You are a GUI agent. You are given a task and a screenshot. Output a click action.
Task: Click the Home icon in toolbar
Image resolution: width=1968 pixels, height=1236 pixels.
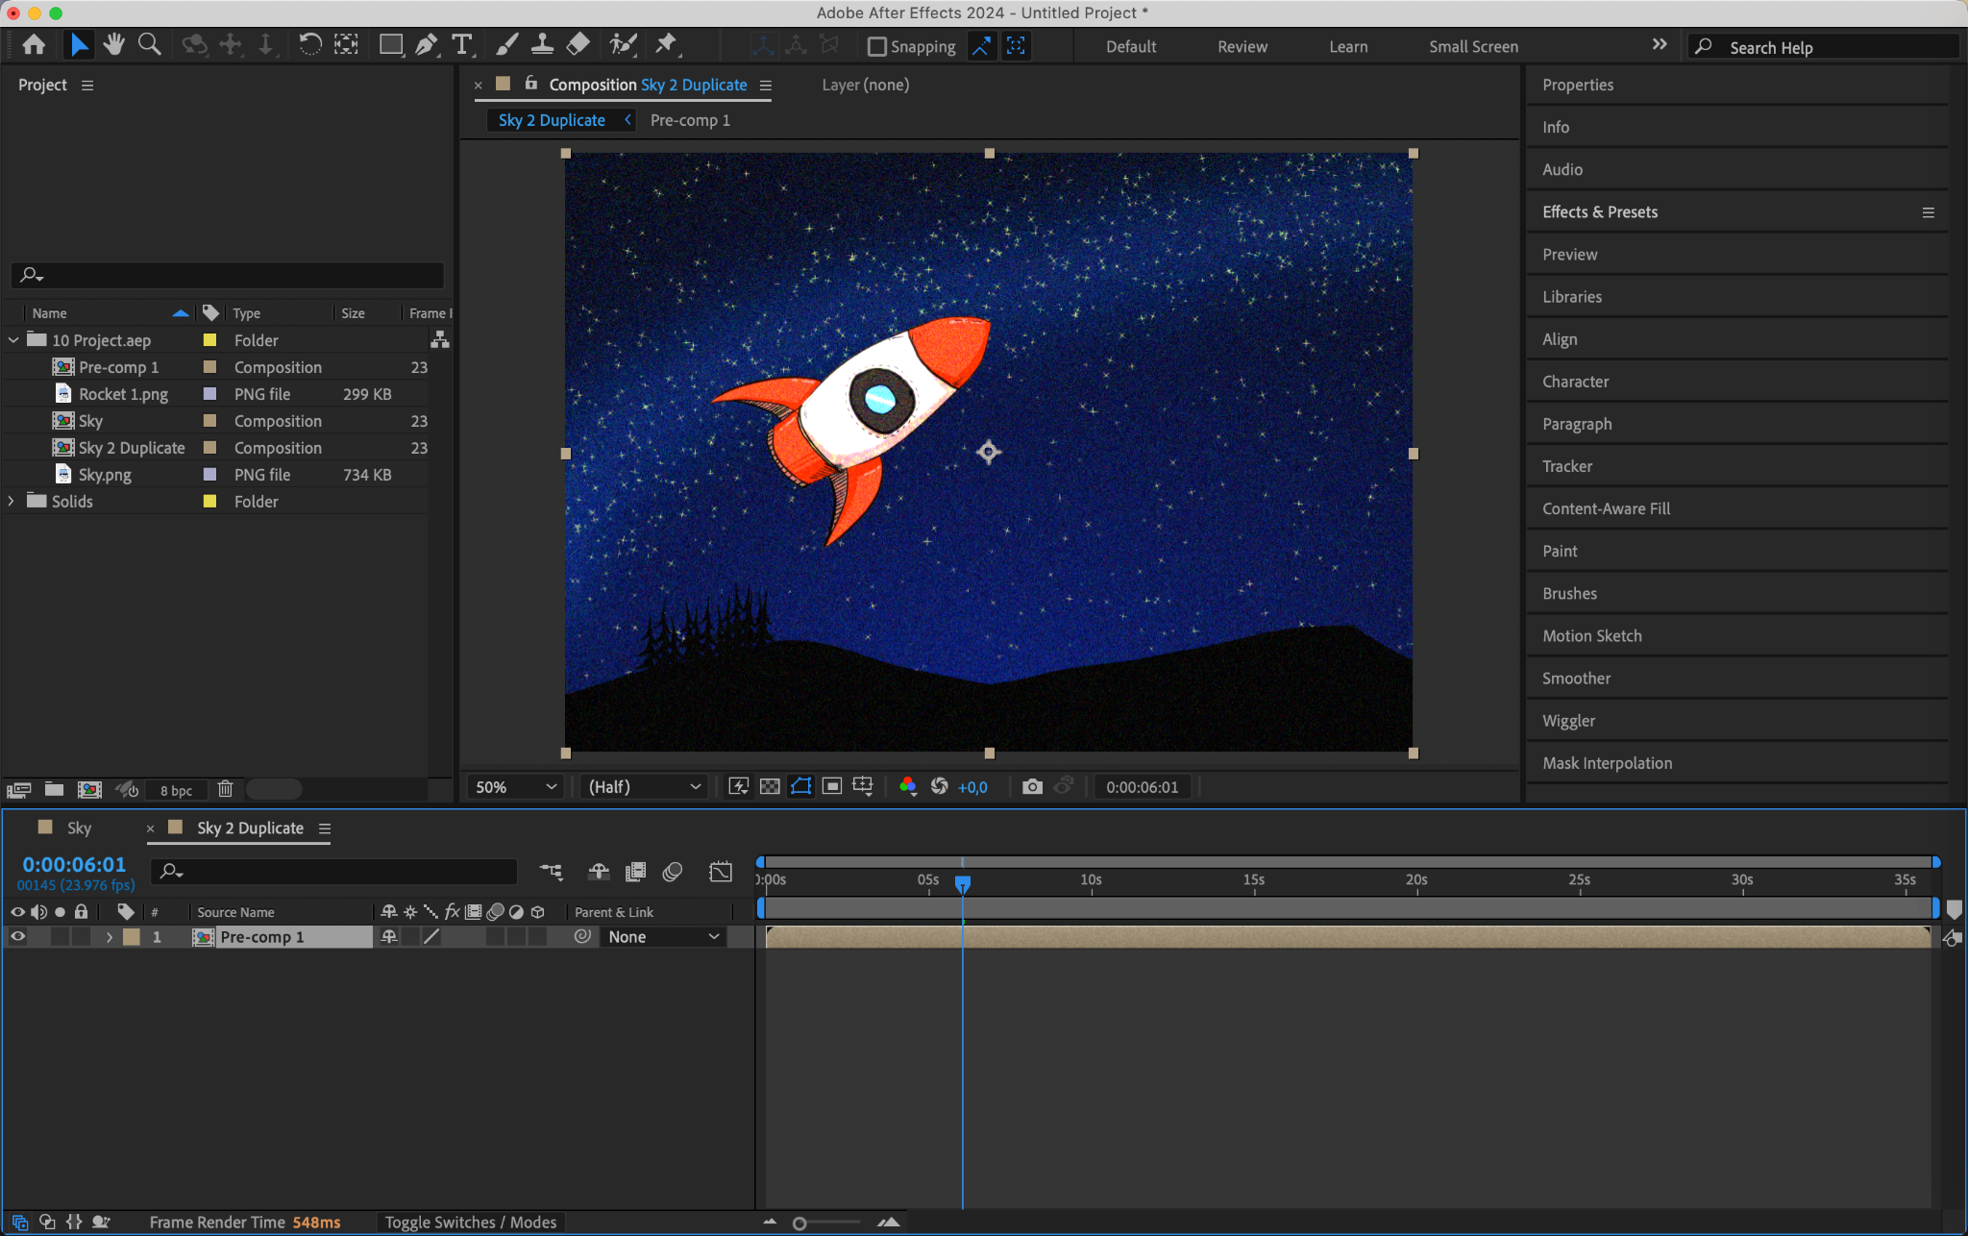[x=34, y=45]
